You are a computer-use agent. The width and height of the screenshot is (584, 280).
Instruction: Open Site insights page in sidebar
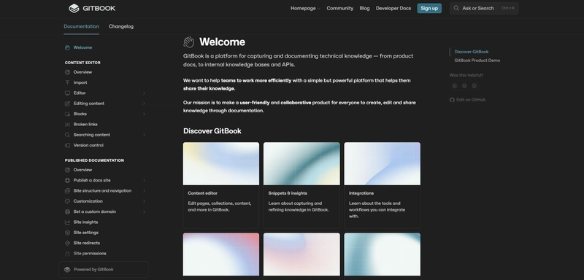[x=85, y=222]
